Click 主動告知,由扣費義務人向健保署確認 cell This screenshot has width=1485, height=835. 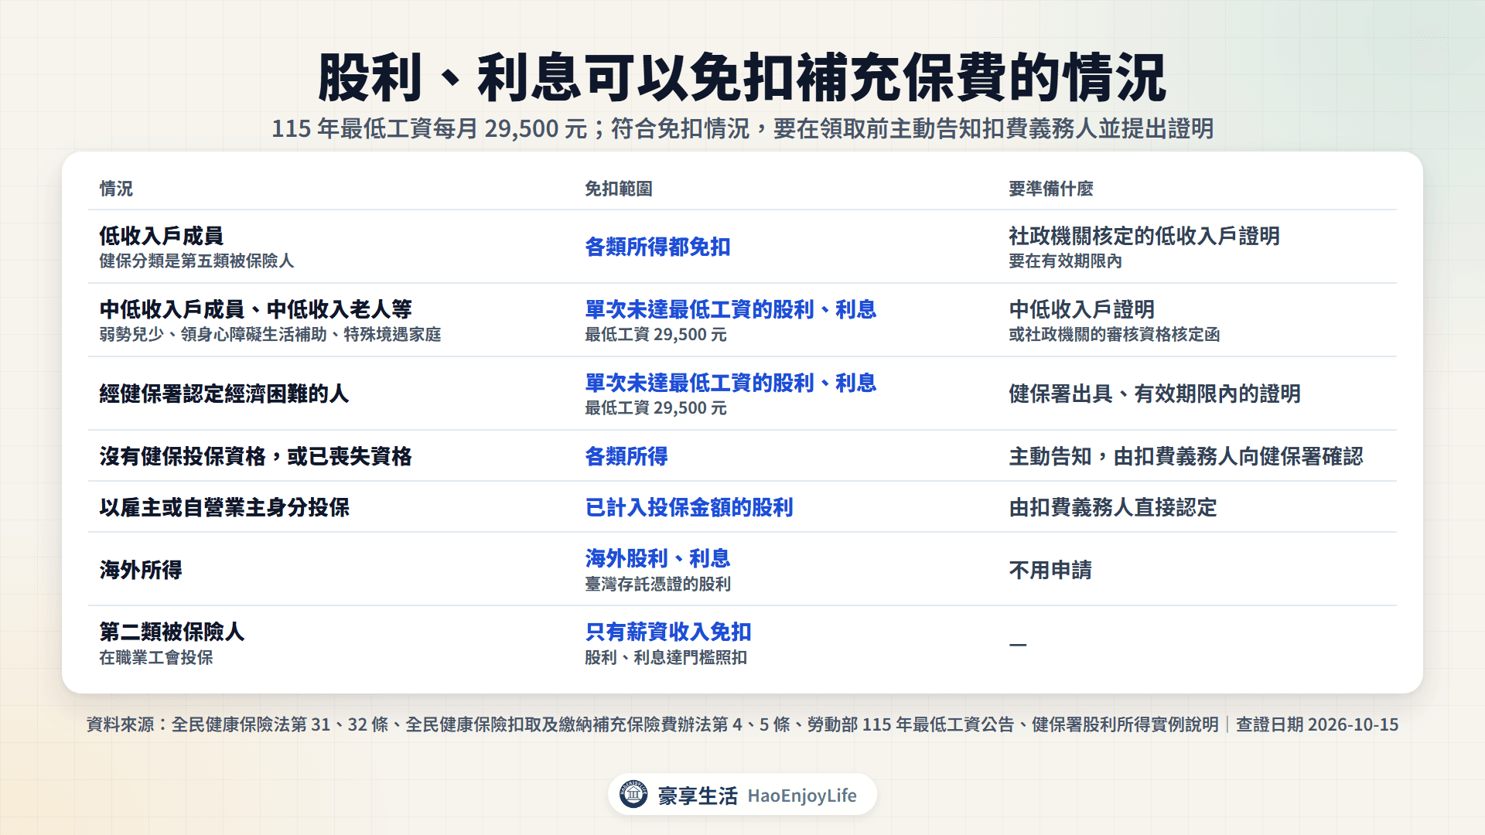click(1186, 456)
